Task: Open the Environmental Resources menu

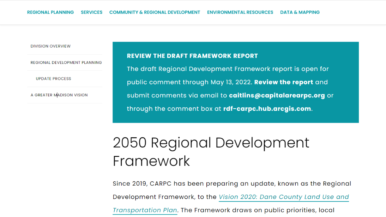Action: click(240, 12)
